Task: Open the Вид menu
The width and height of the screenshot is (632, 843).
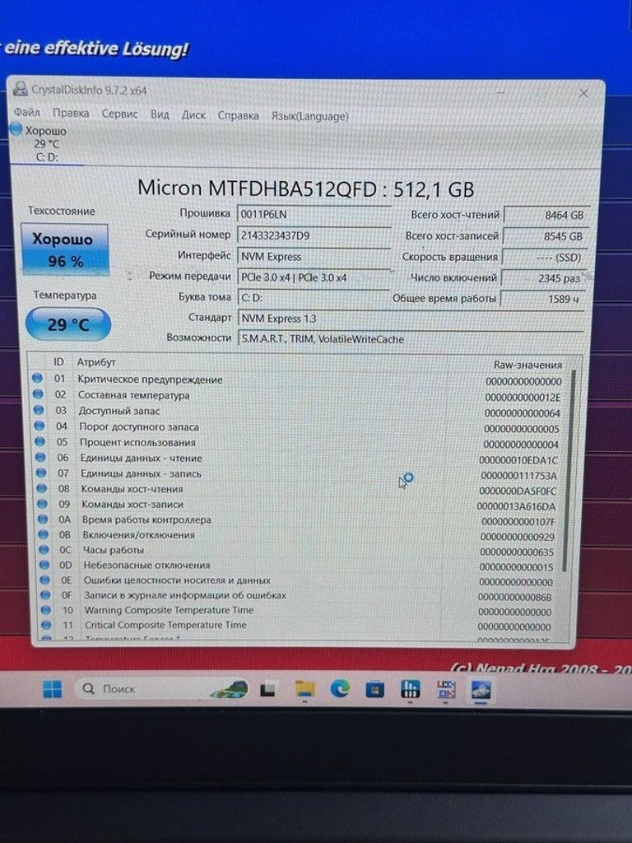Action: click(x=160, y=114)
